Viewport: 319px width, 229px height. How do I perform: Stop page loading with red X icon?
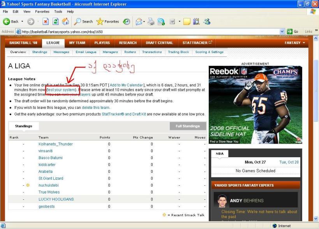46,21
